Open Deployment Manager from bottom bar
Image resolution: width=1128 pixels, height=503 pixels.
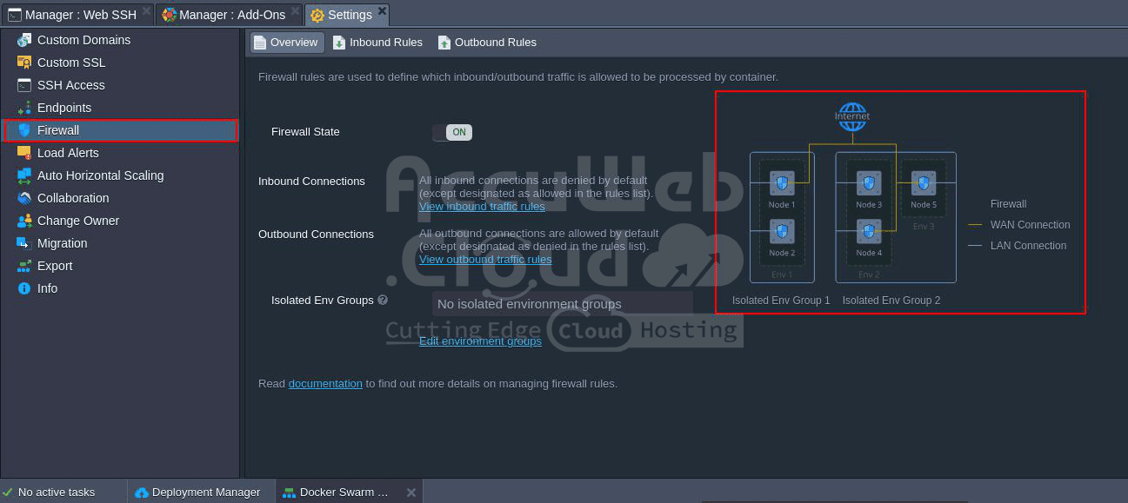(x=198, y=492)
